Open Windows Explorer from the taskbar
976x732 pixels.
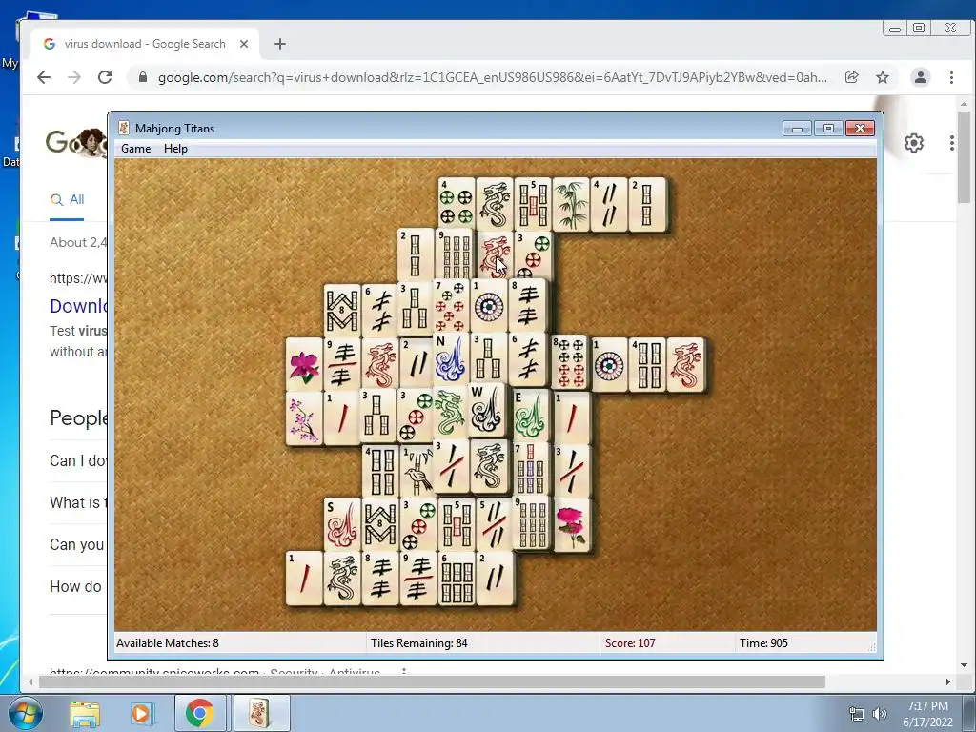(85, 713)
